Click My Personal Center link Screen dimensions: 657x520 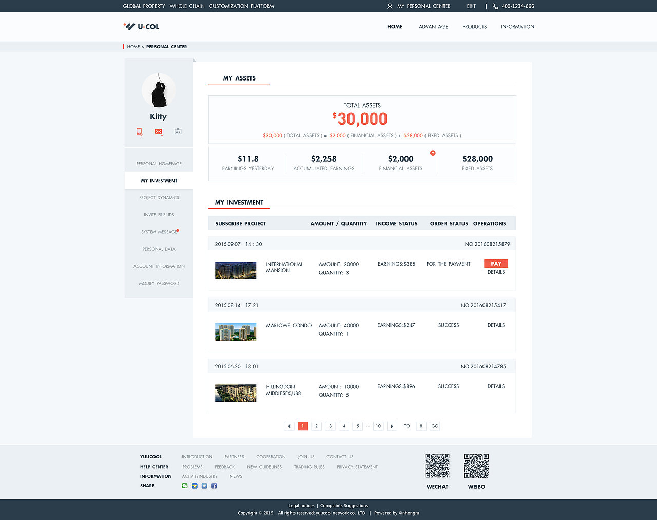pos(423,6)
